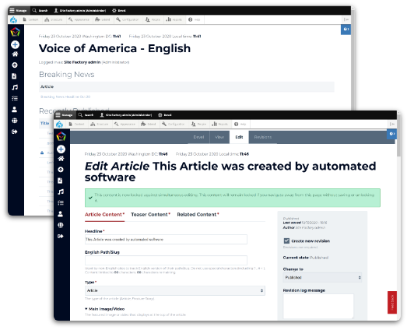Viewport: 407px width, 330px height.
Task: Open Reports menu in Voice of America window
Action: coord(174,19)
